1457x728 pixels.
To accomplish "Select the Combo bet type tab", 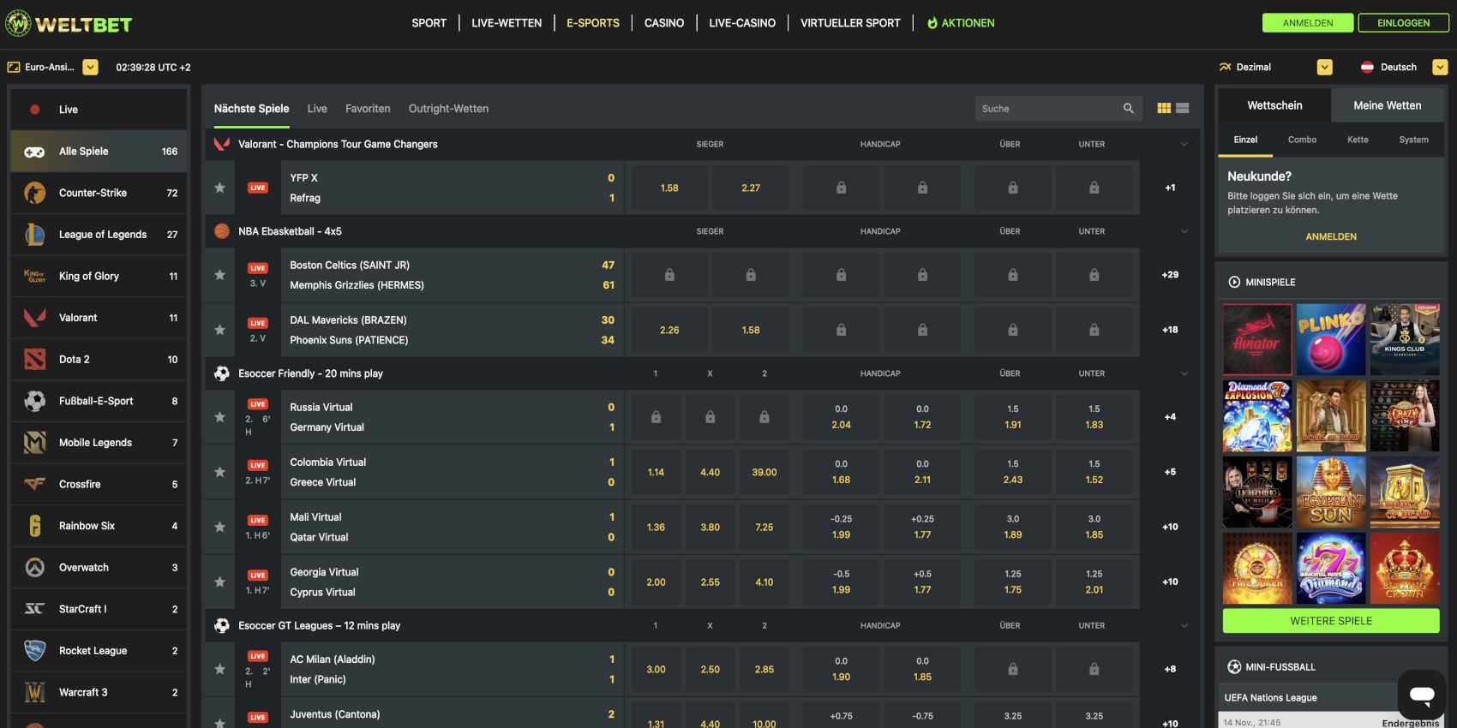I will pos(1302,140).
